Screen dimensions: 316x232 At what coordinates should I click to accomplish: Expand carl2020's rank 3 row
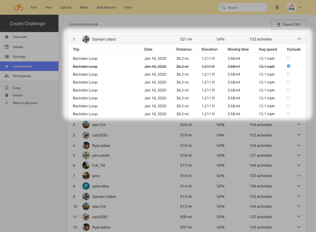click(x=299, y=135)
